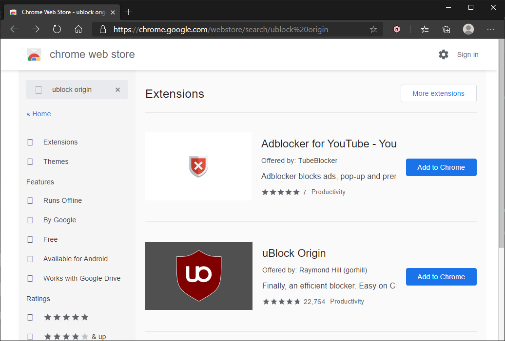The width and height of the screenshot is (505, 341).
Task: Check the Free feature filter
Action: click(30, 239)
